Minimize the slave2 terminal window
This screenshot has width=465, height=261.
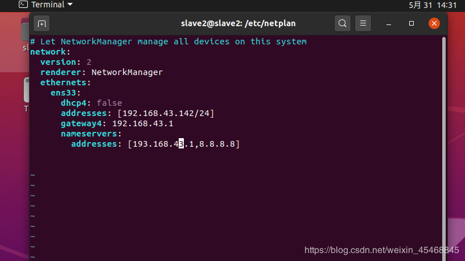coord(389,23)
